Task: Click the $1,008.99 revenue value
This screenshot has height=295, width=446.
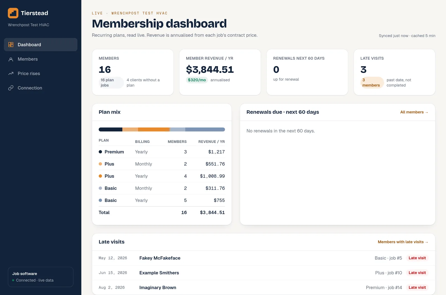Action: point(212,176)
